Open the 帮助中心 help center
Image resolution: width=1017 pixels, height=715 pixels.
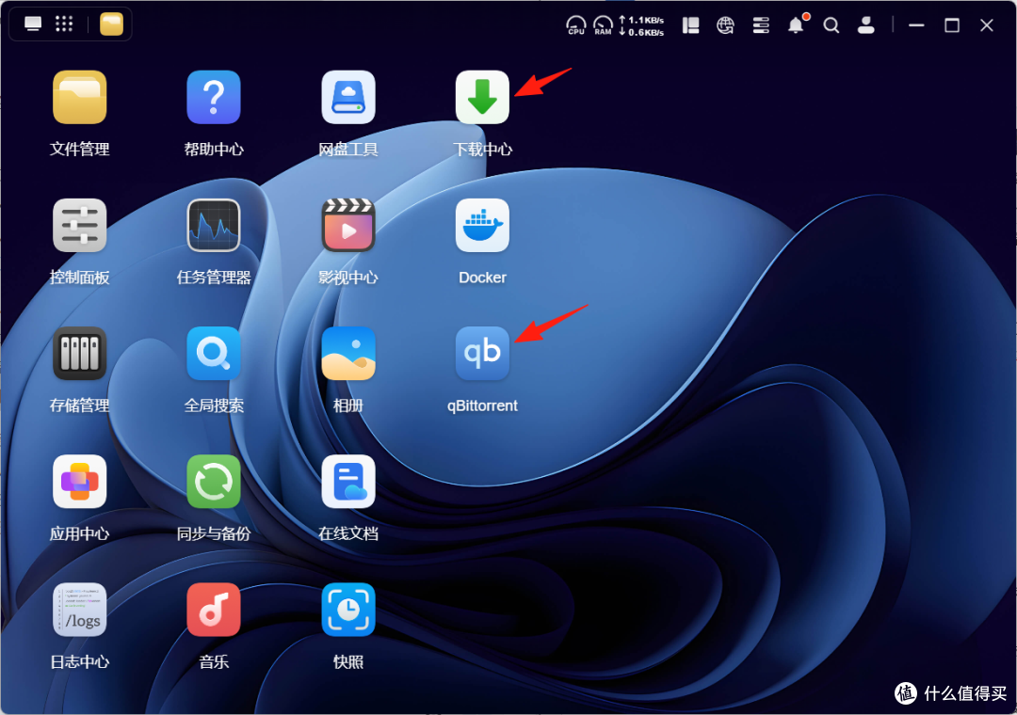coord(214,97)
